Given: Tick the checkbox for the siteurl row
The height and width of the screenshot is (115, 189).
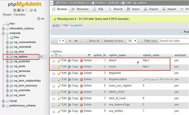Looking at the screenshot, I should pyautogui.click(x=54, y=60).
